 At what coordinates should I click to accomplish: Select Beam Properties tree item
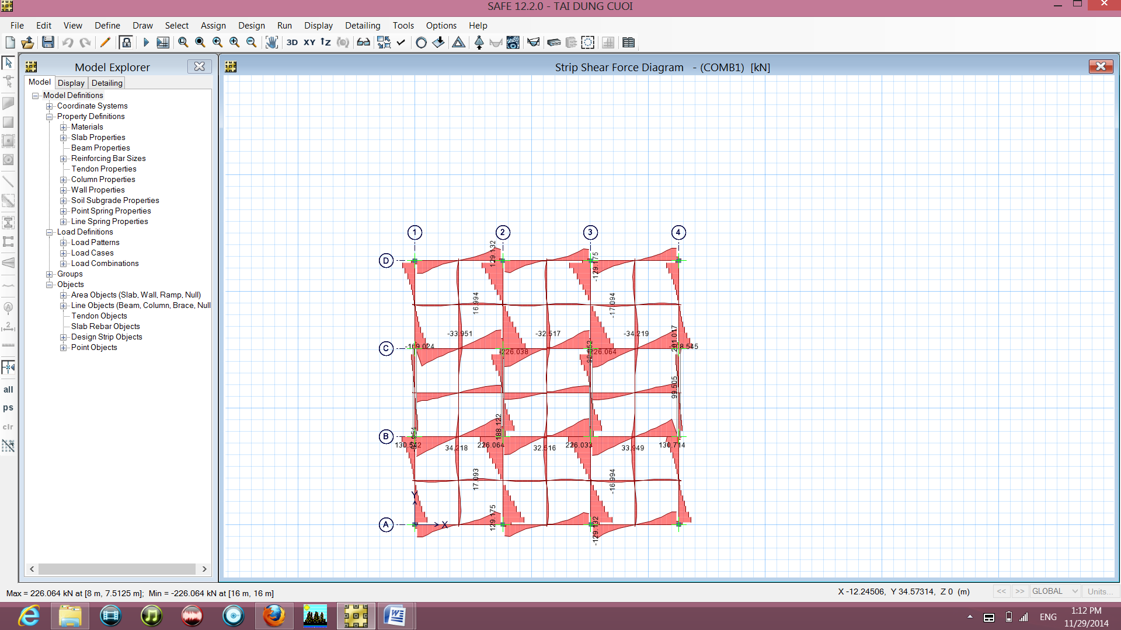[x=100, y=148]
